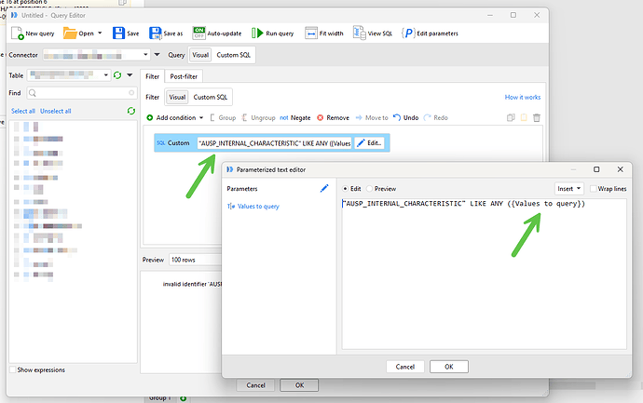Viewport: 643px width, 403px height.
Task: Click the Group conditions button
Action: (x=223, y=117)
